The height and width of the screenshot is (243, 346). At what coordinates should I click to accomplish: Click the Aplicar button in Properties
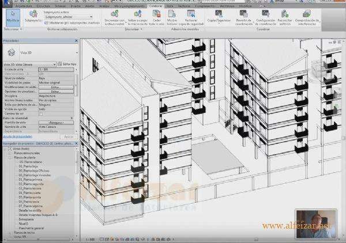click(69, 136)
